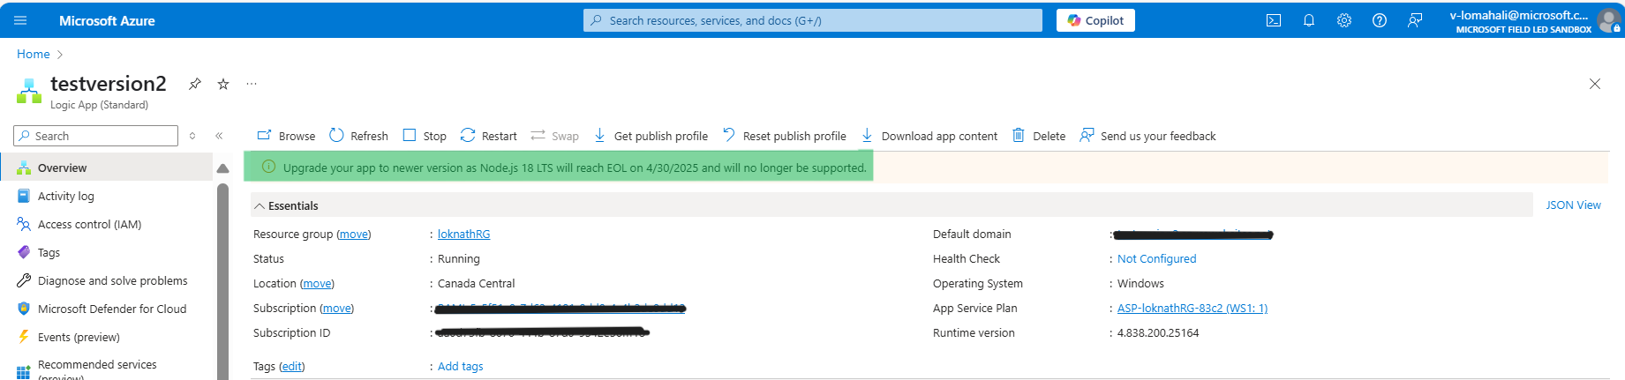1625x380 pixels.
Task: Click the Home breadcrumb link
Action: [34, 54]
